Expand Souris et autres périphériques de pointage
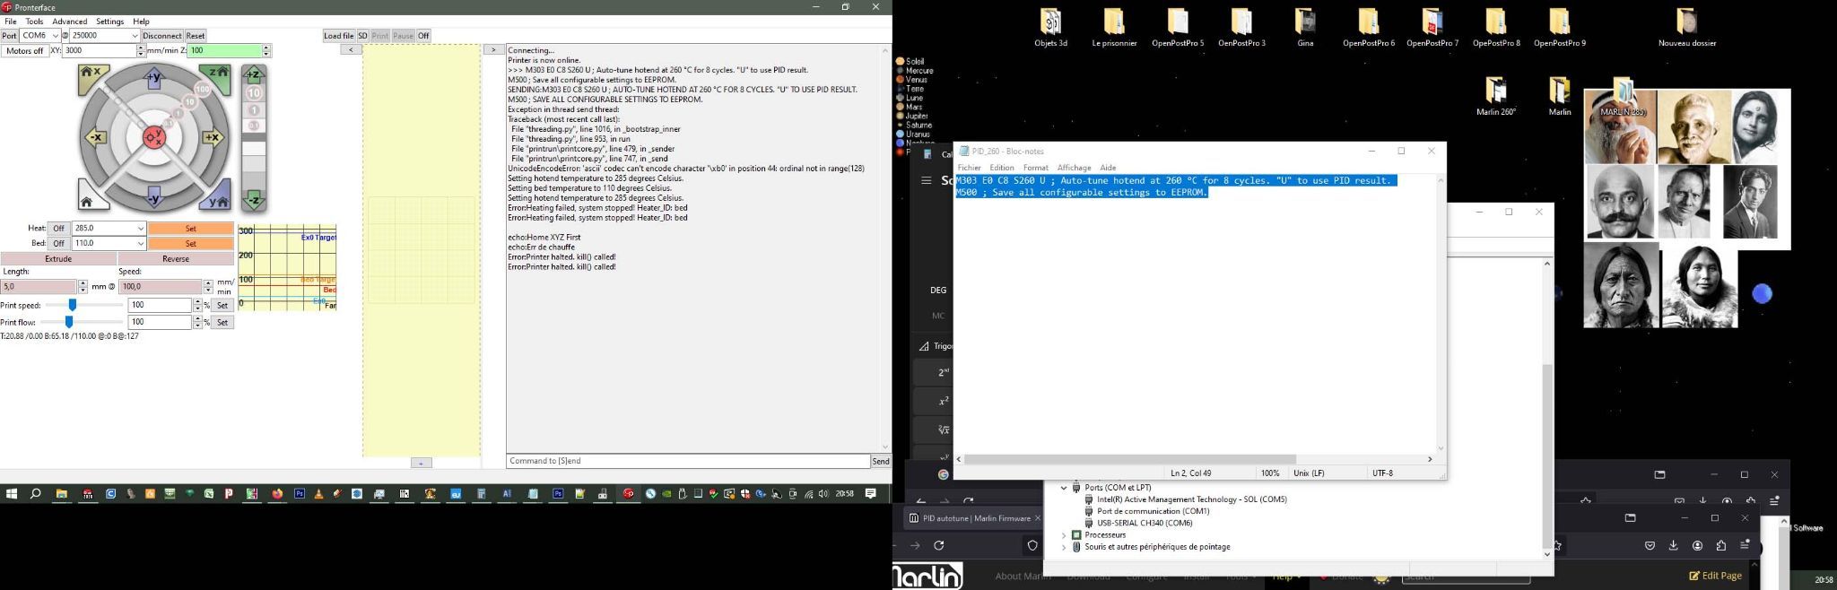 pos(1064,547)
